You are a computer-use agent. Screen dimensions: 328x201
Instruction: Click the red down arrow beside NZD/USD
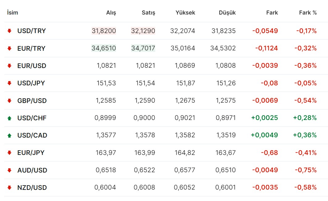[x=9, y=188]
